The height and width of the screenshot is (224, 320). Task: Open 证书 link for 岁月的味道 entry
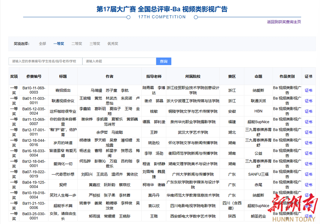point(308,143)
